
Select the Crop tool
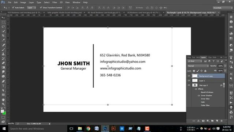(3, 36)
